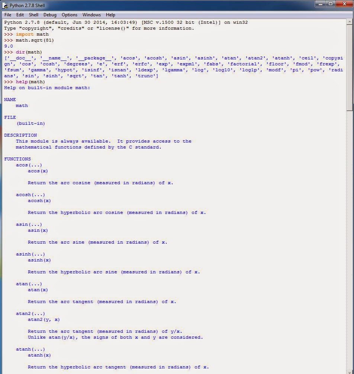Click the help(math) command text
This screenshot has height=374, width=354.
click(30, 82)
